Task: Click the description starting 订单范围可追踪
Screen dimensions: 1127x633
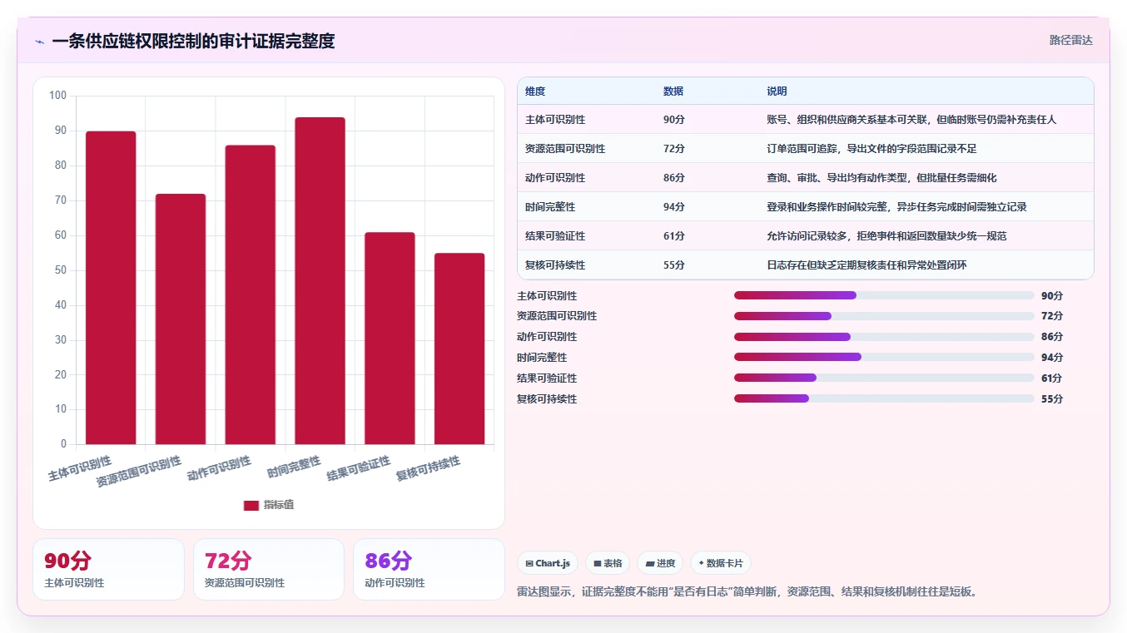Action: (x=871, y=149)
